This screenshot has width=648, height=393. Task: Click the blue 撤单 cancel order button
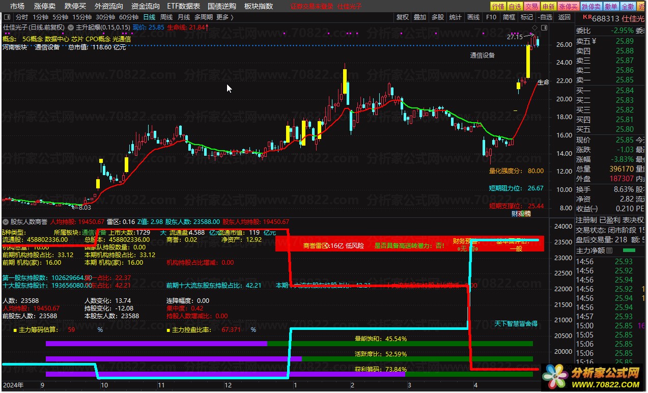[x=611, y=6]
